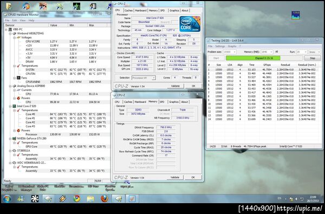Click the ST380011A hard drive icon
Screen dimensions: 325x214
(14, 151)
